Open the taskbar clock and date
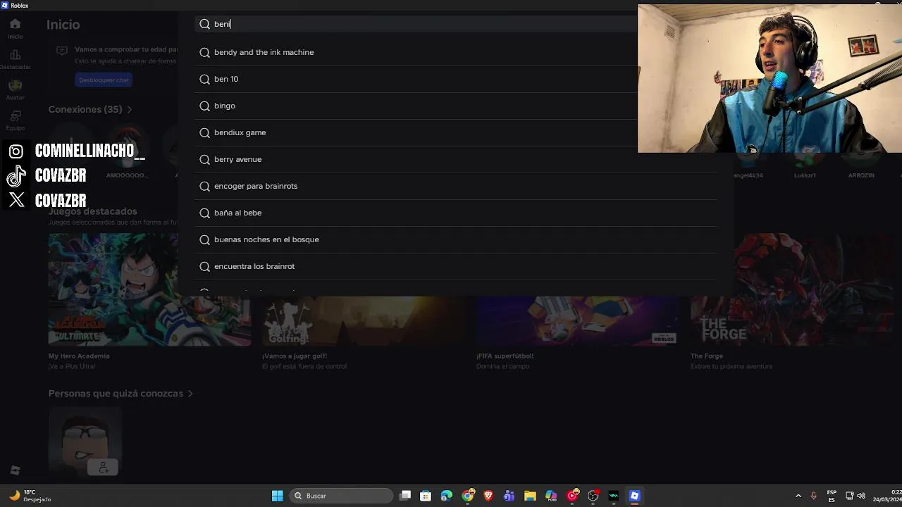Screen dimensions: 902x507 tap(887, 496)
